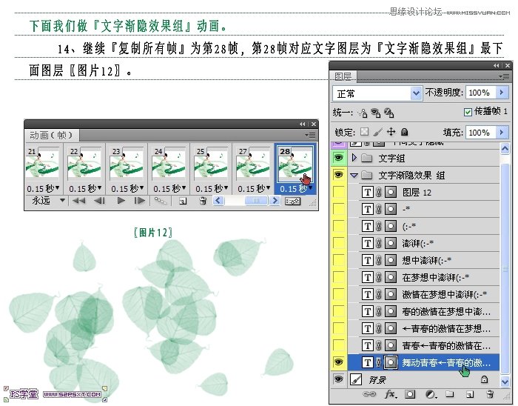Image resolution: width=518 pixels, height=406 pixels.
Task: Collapse animation panel double arrow
Action: tap(303, 124)
